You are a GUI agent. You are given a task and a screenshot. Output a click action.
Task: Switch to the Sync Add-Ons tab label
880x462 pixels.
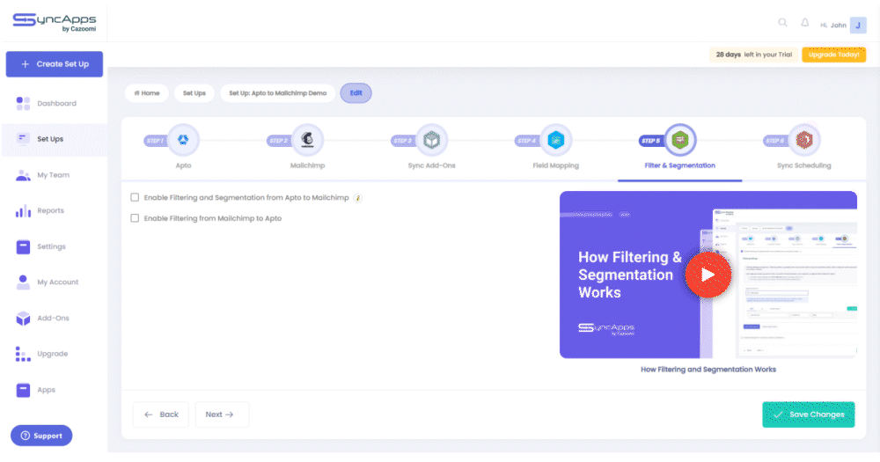(431, 165)
